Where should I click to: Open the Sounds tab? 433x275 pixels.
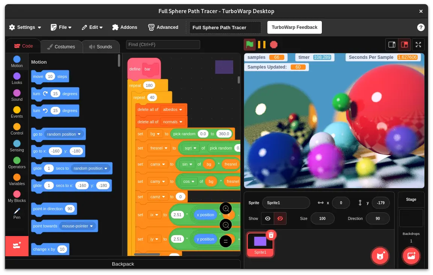click(x=100, y=47)
